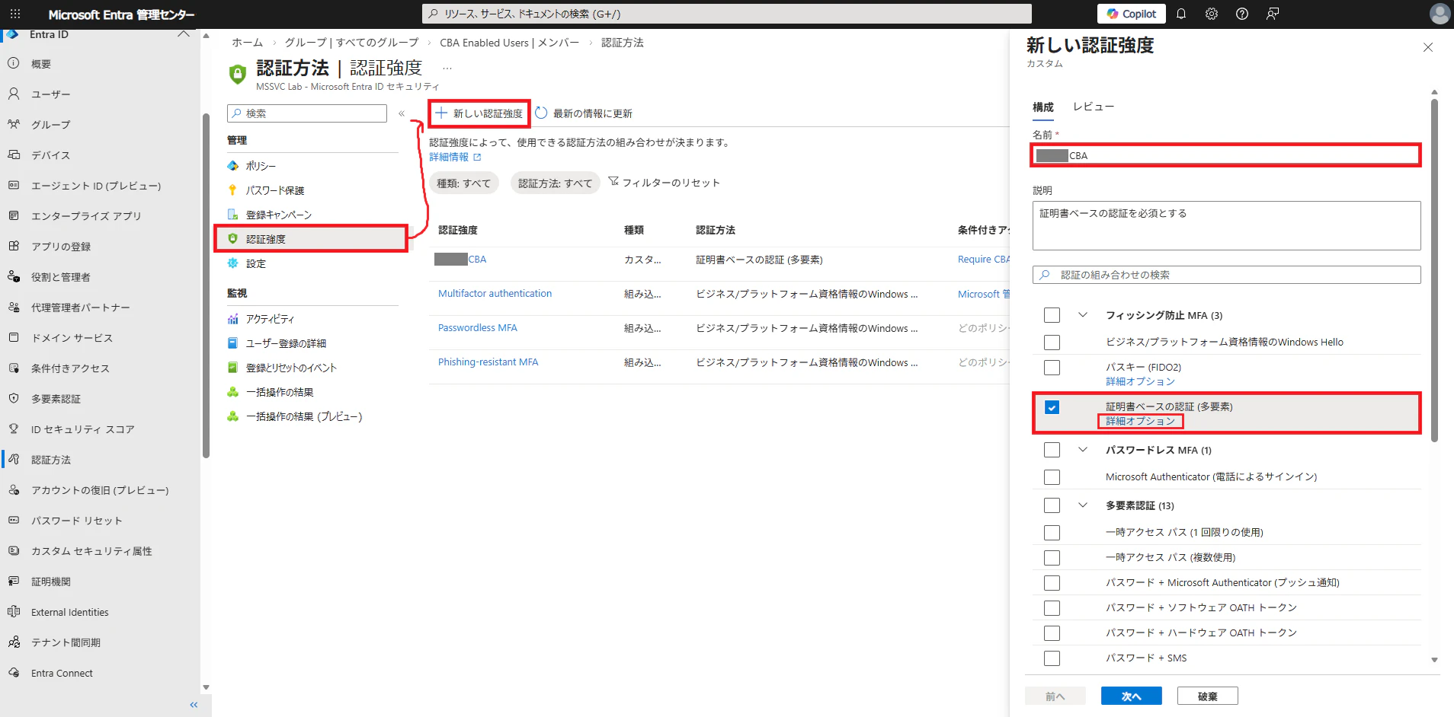This screenshot has height=717, width=1454.
Task: Open 登録キャンペーン menu item
Action: pos(279,215)
